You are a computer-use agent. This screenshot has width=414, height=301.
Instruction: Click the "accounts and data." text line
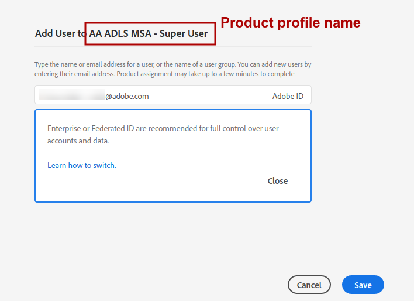point(78,141)
